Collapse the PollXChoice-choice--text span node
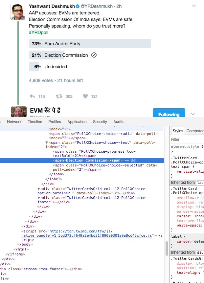This screenshot has width=204, height=283. pyautogui.click(x=47, y=142)
